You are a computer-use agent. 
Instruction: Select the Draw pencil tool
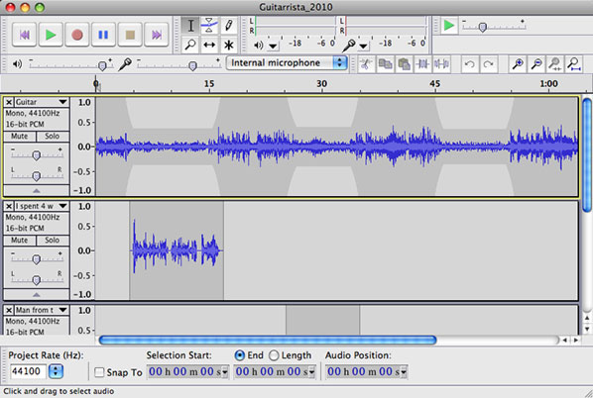pos(228,26)
